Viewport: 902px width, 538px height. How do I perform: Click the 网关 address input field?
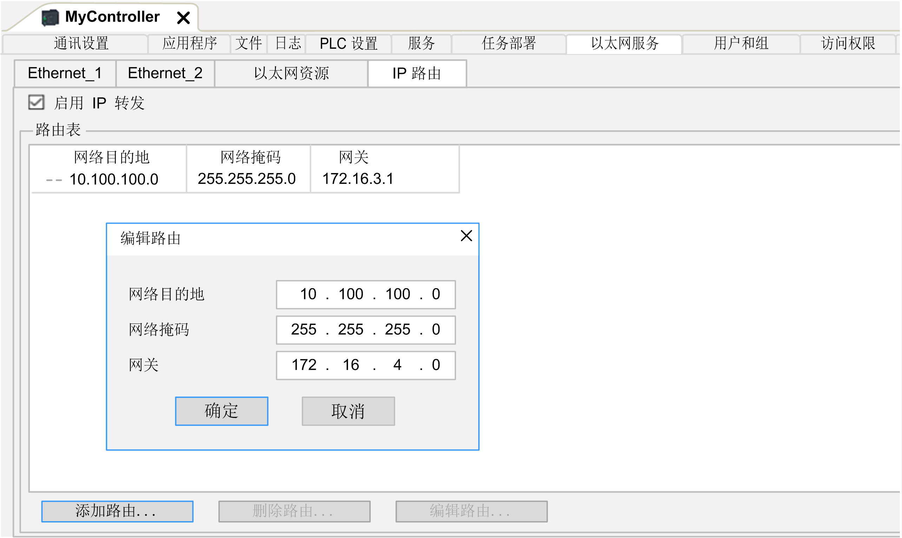point(366,365)
